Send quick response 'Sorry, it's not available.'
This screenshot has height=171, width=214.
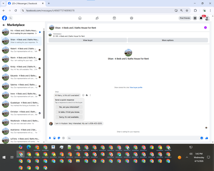pos(69,117)
